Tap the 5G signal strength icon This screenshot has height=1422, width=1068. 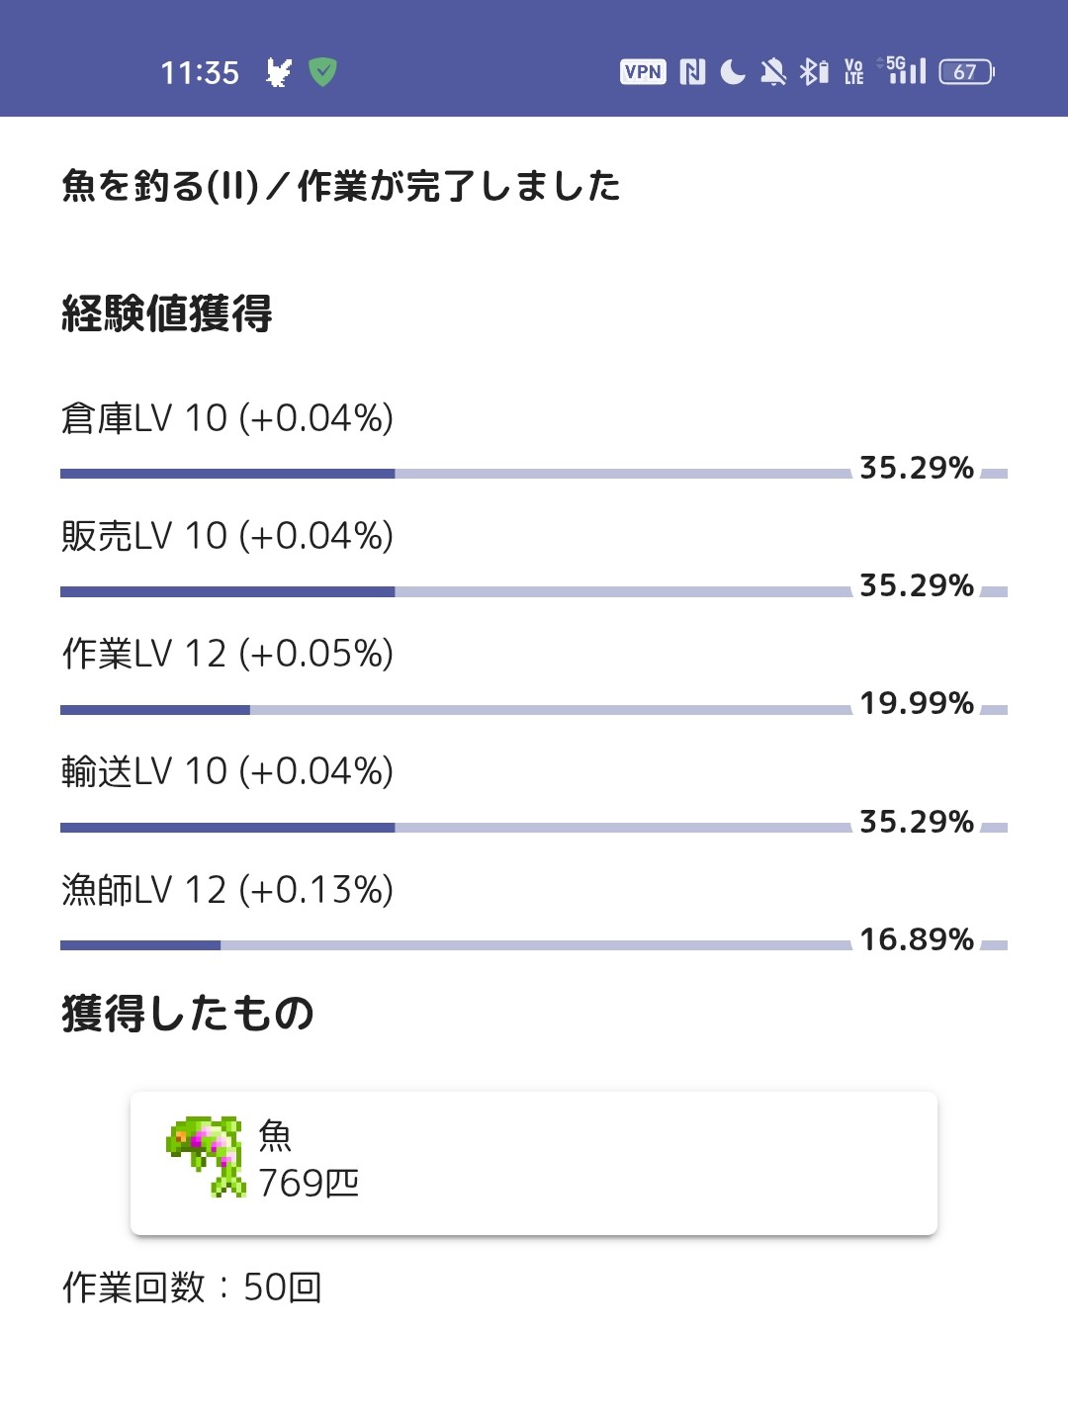point(902,69)
